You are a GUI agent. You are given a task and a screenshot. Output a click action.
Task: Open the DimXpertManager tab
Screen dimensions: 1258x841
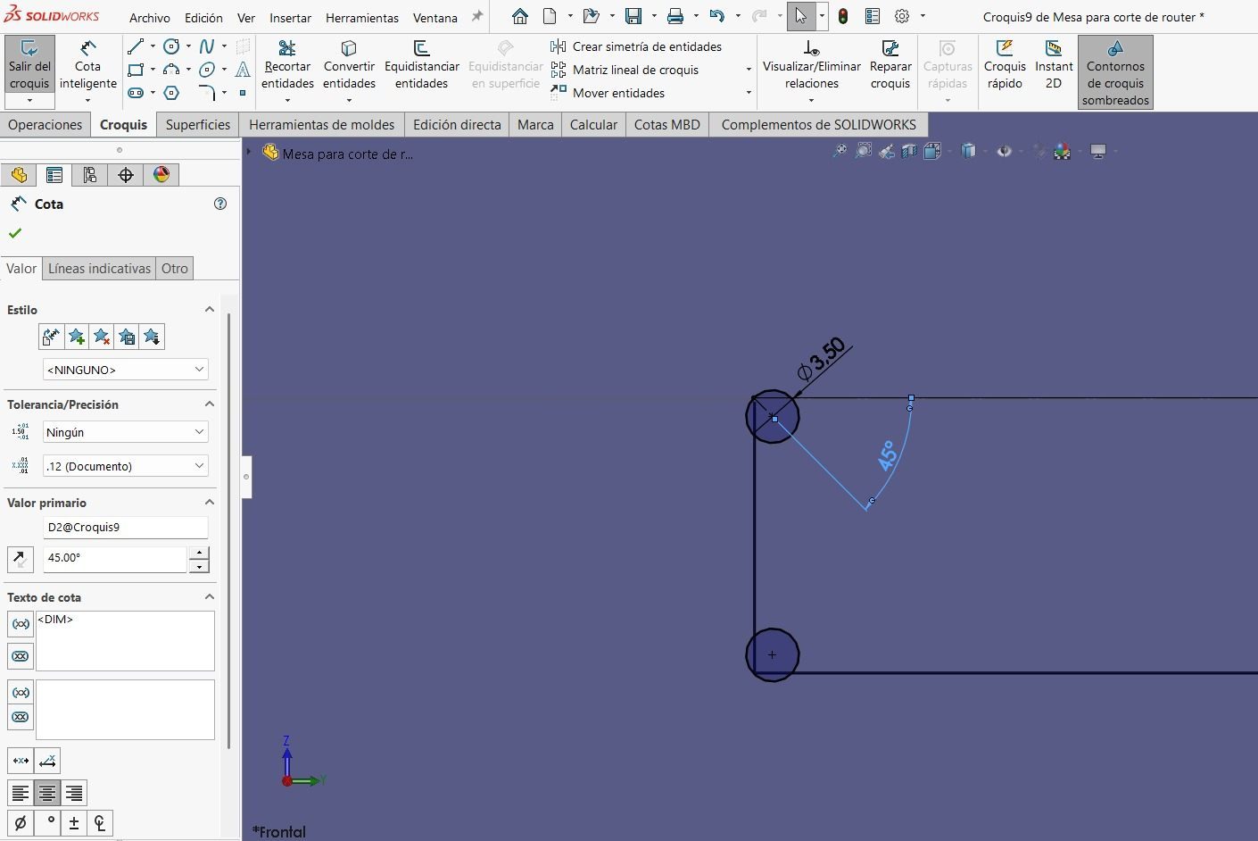coord(126,175)
